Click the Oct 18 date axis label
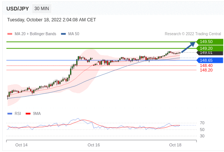 point(175,145)
